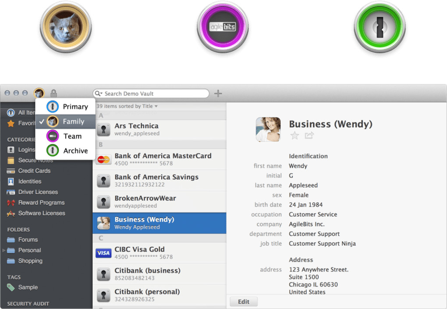Share the Business (Wendy) item
Screen dimensions: 447x309
pyautogui.click(x=309, y=135)
